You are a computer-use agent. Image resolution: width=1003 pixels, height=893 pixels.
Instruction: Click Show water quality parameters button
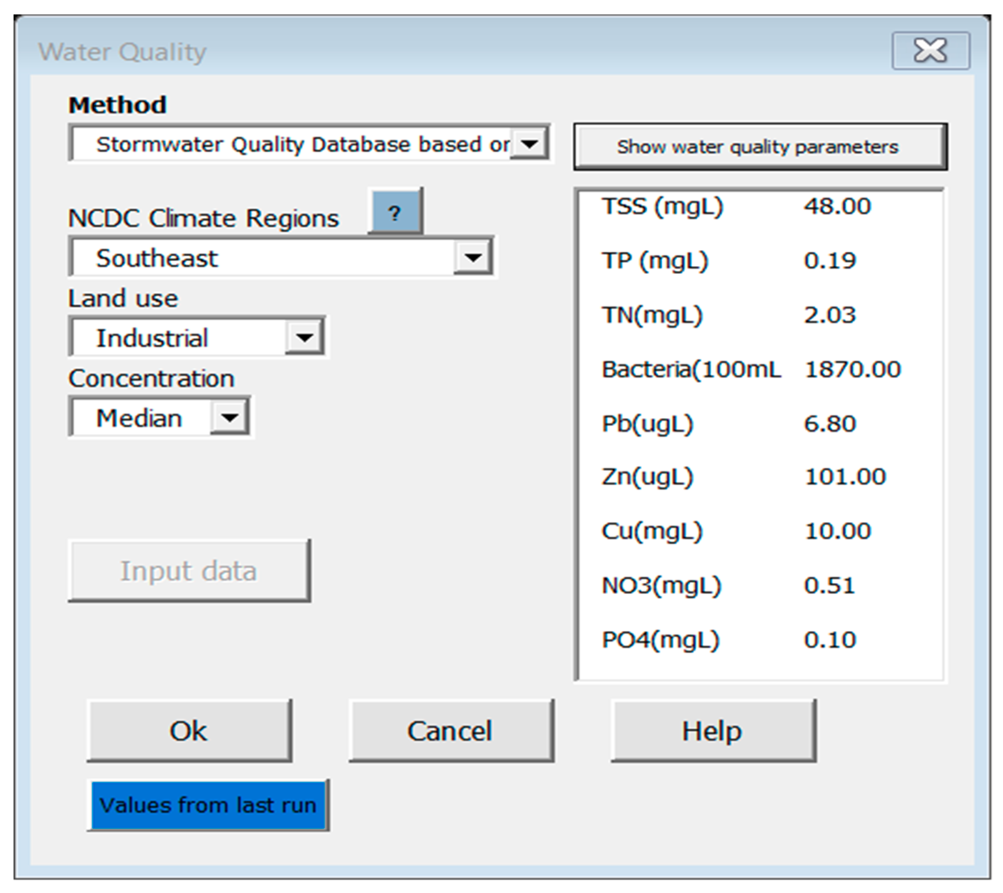(760, 147)
